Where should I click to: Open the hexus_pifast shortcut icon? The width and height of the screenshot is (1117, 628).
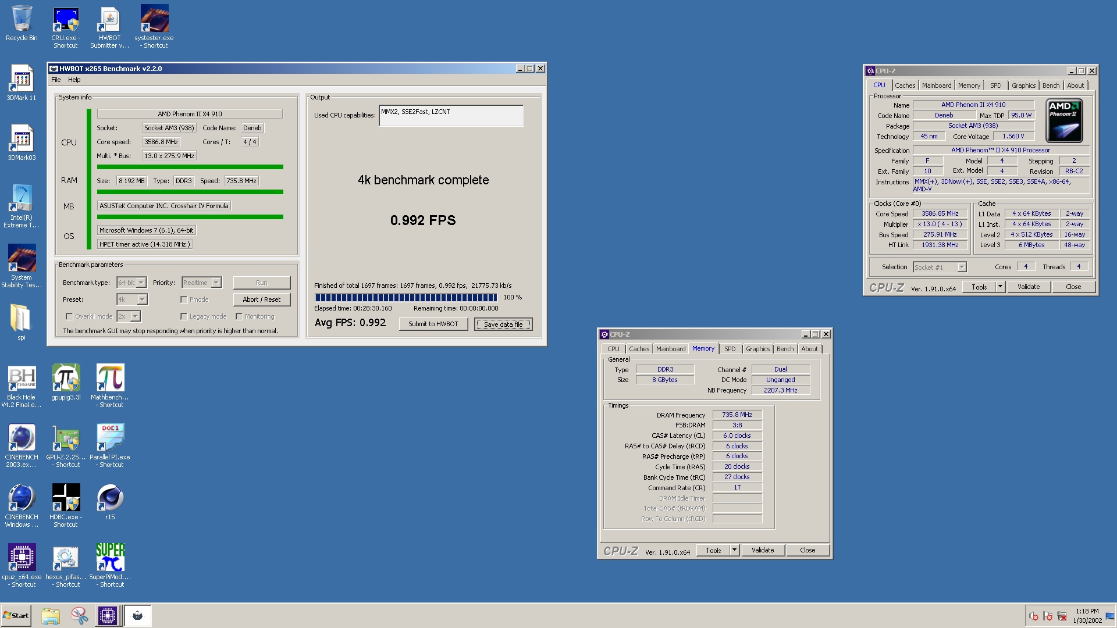point(66,566)
